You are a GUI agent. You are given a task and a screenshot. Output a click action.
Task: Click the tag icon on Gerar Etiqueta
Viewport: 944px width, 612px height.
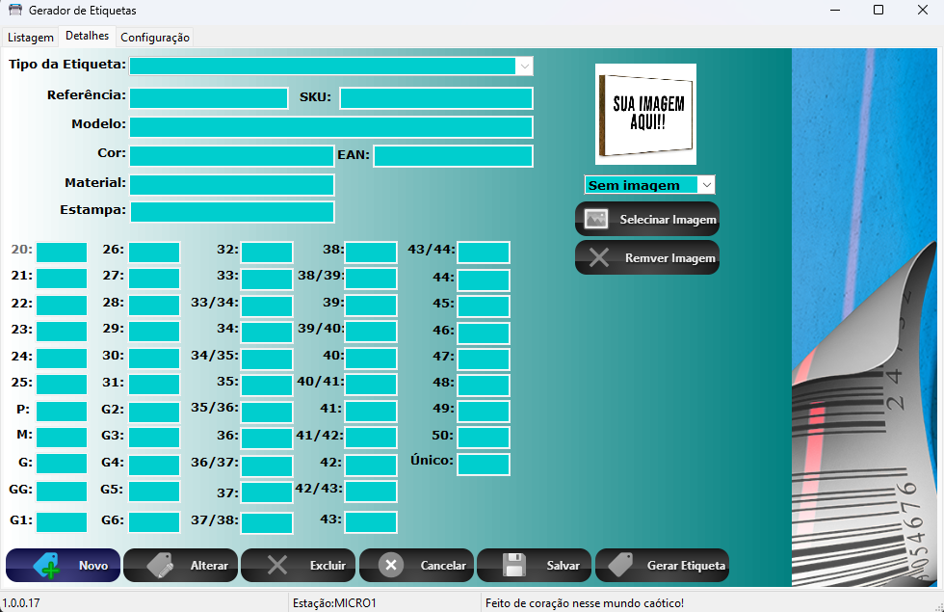click(620, 566)
